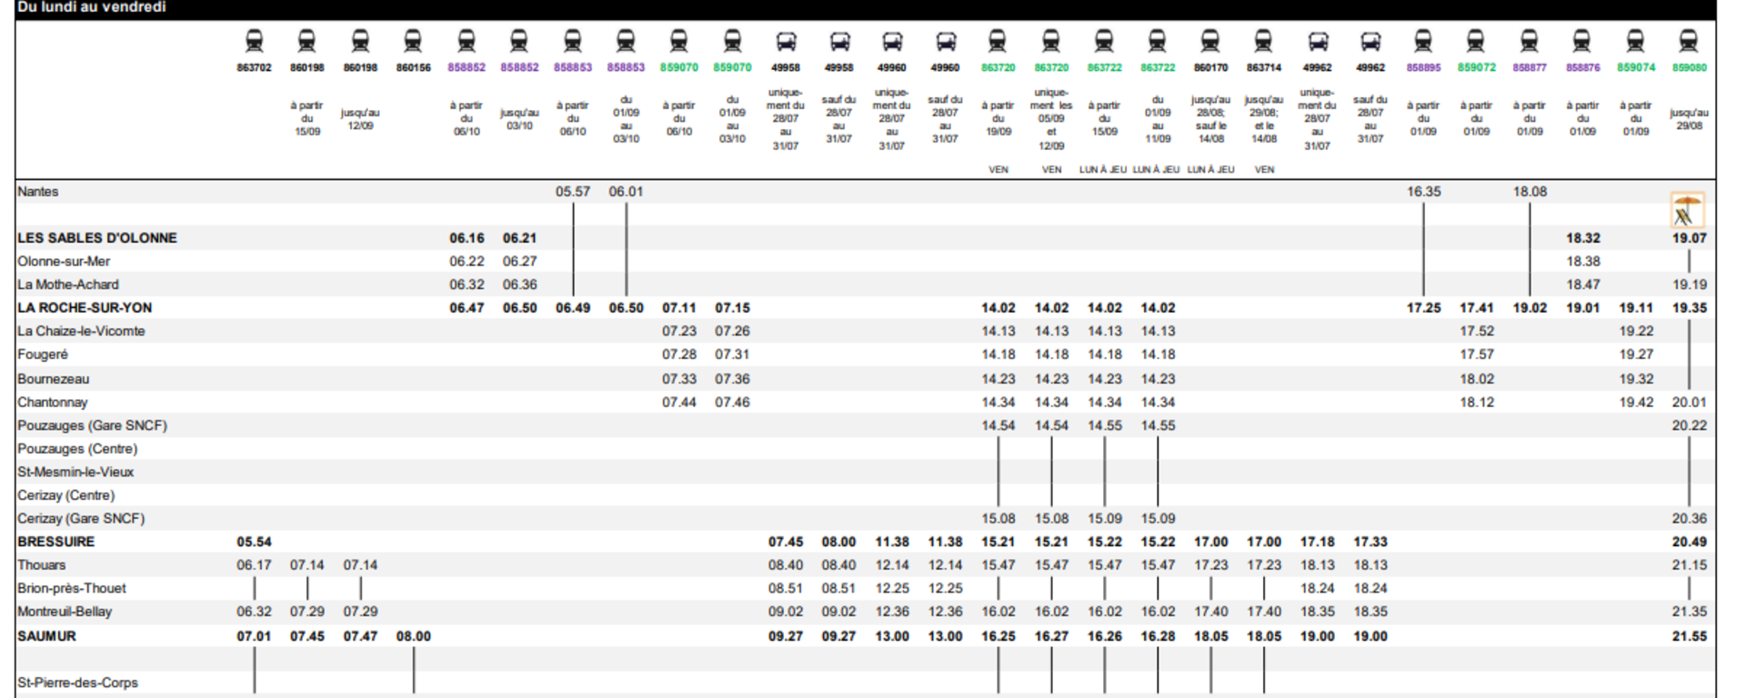Click the 19.07 Les Sables d'Olonne time

pos(1689,238)
